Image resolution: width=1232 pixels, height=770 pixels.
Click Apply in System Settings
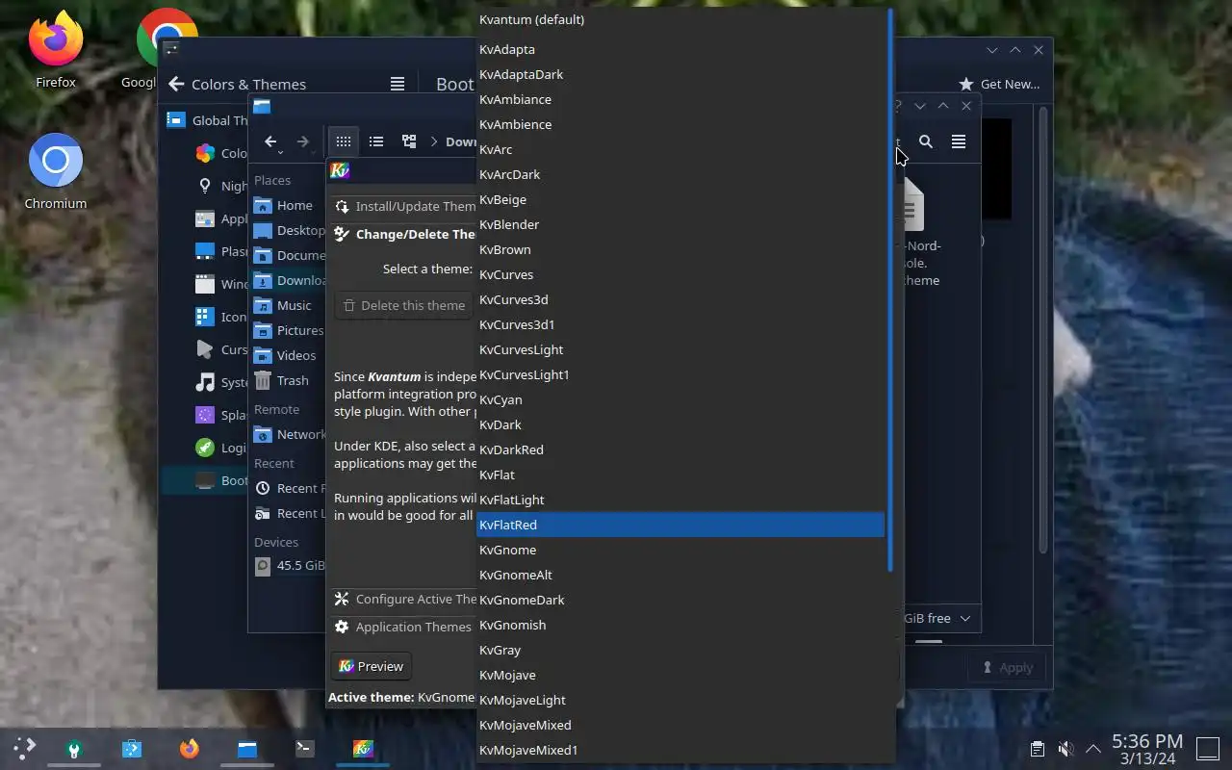(1008, 667)
